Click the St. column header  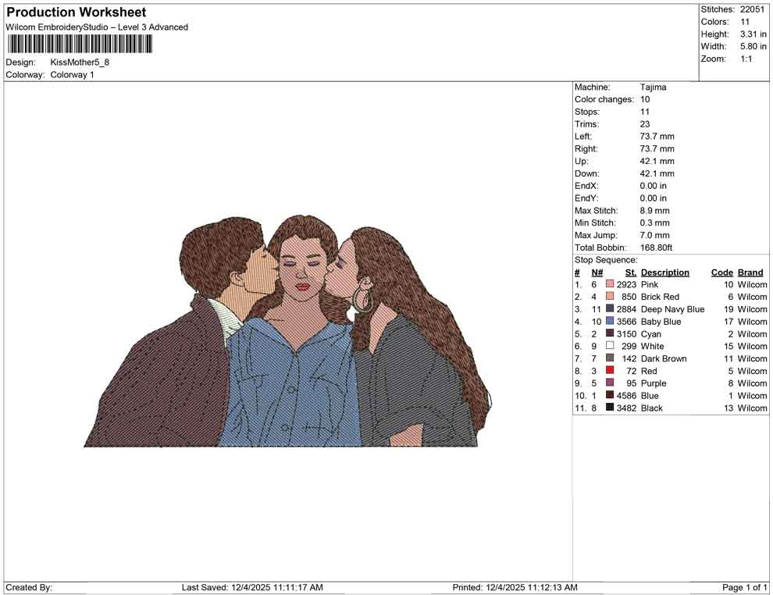630,273
